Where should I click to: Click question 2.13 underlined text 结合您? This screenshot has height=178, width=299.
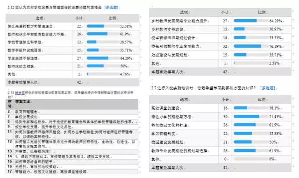(20, 93)
